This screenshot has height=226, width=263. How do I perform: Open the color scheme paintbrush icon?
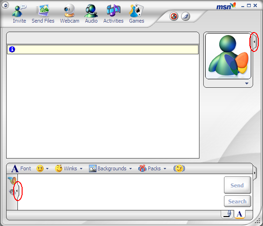185,17
